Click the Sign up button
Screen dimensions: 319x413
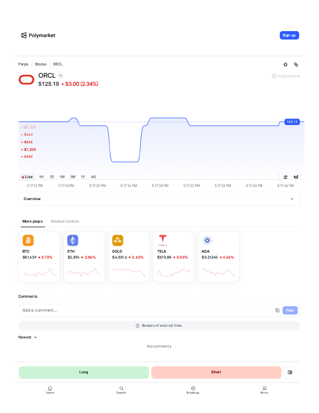point(289,35)
